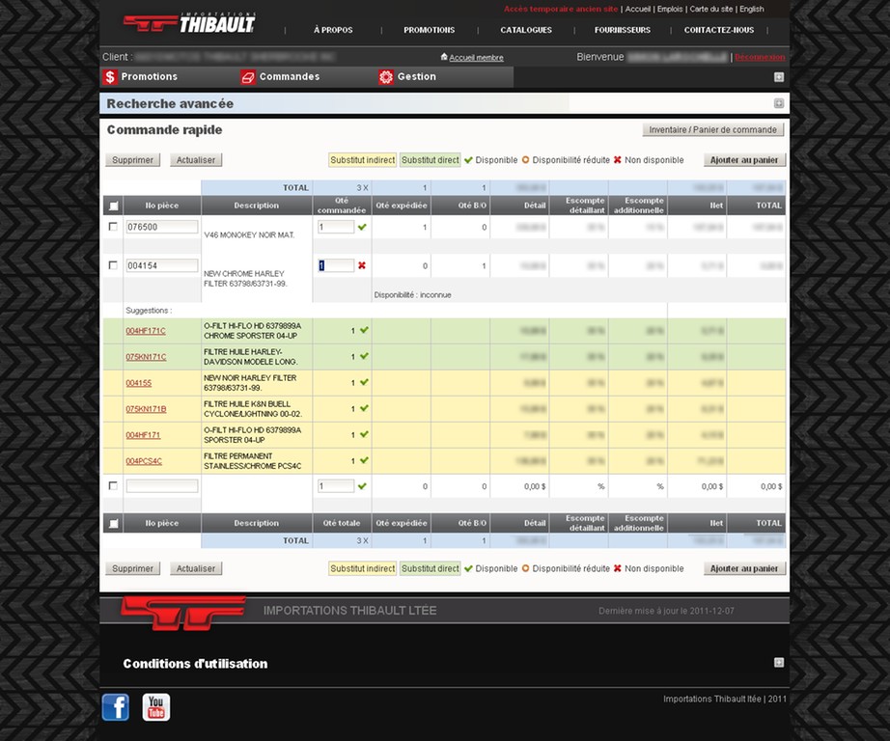
Task: Open the CATALOGUES menu
Action: click(526, 30)
